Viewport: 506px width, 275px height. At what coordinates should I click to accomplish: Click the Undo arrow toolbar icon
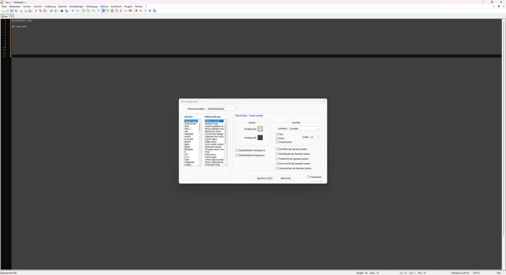click(x=50, y=10)
